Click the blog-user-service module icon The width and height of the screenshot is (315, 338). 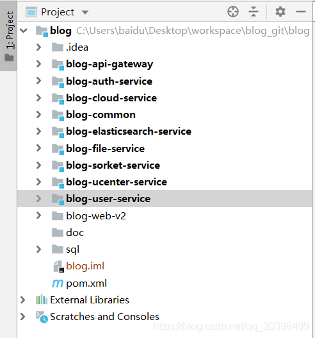(x=58, y=199)
